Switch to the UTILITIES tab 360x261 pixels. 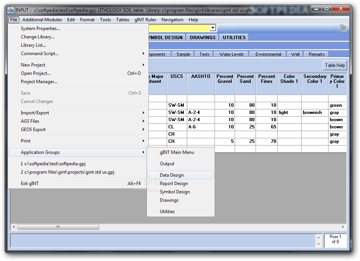234,38
